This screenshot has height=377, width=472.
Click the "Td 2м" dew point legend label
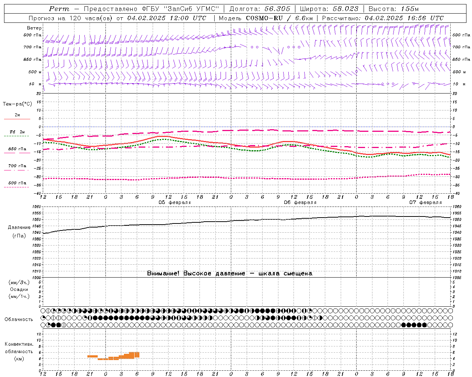point(17,132)
